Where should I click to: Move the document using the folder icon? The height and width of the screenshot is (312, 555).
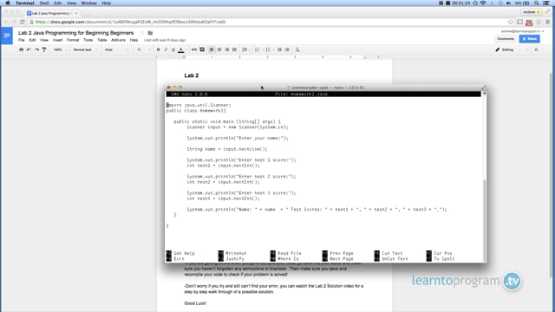150,33
